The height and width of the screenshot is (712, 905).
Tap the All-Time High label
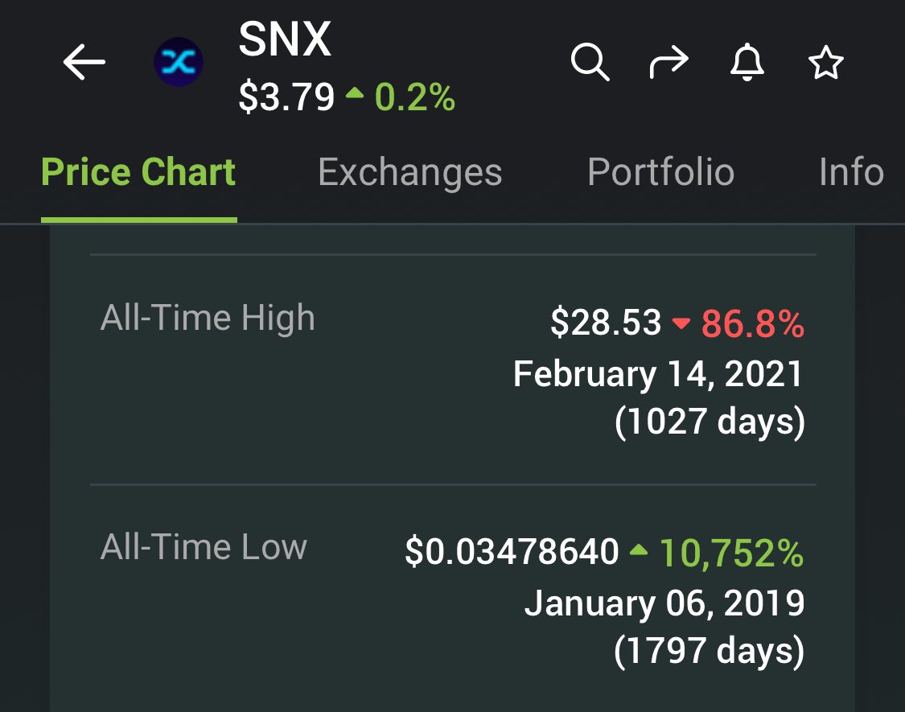pyautogui.click(x=208, y=318)
